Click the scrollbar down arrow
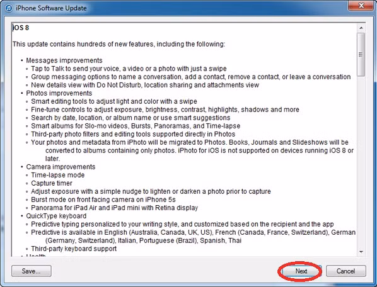Viewport: 377px width, 287px height. click(x=361, y=252)
